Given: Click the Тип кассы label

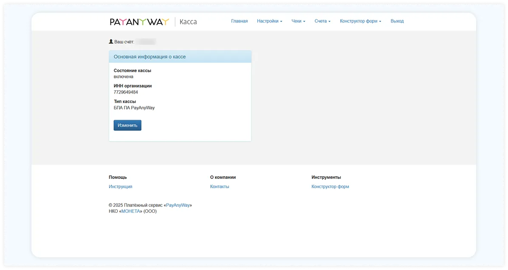Looking at the screenshot, I should tap(125, 102).
